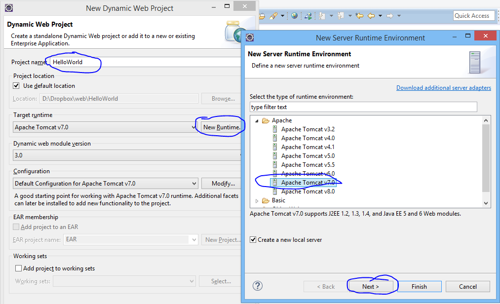Expand the Basic folder in tree
The image size is (500, 304).
[x=257, y=201]
